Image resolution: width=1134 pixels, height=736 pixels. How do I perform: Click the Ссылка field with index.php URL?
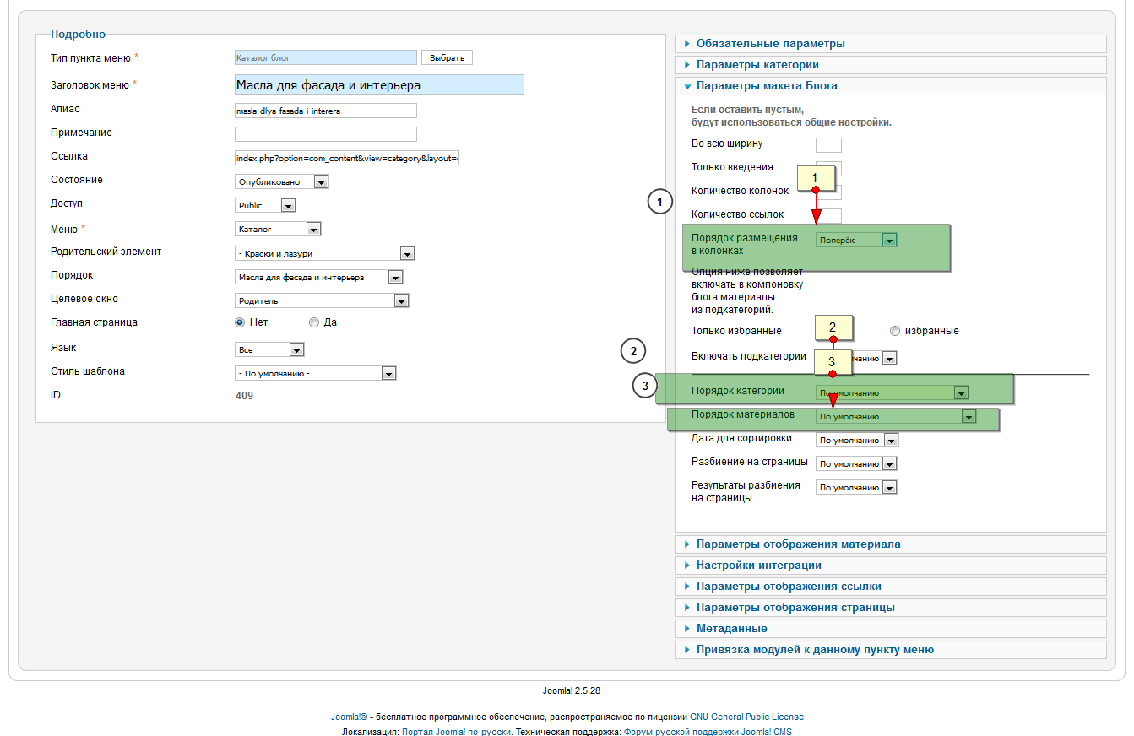coord(347,158)
